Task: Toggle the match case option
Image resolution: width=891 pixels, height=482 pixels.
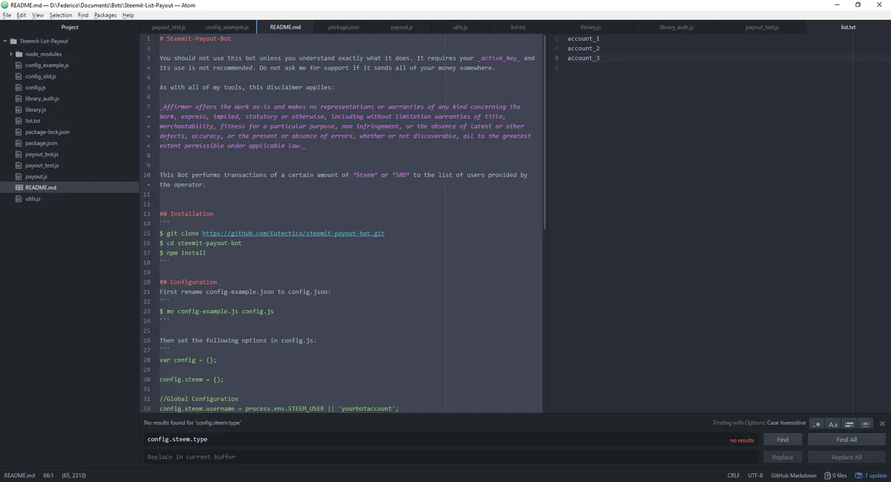Action: coord(833,424)
